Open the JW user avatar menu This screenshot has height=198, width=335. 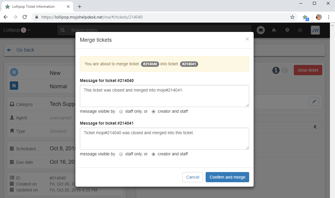pos(315,30)
